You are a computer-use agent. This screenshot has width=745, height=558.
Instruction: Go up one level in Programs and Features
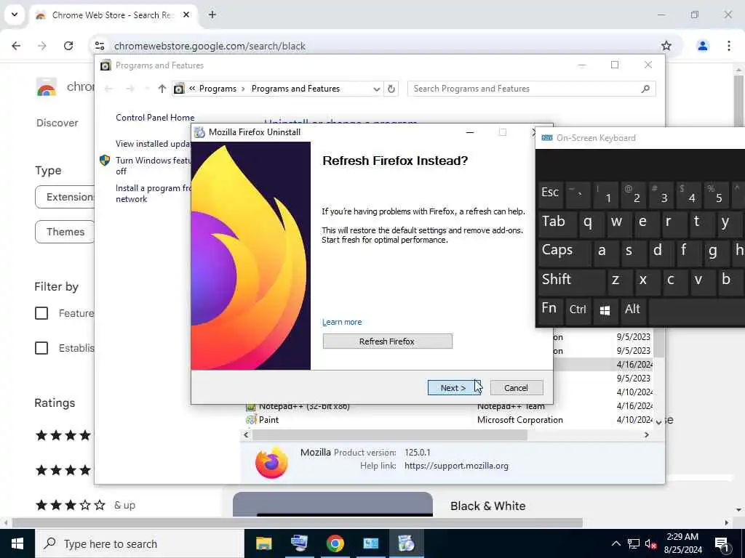[162, 89]
